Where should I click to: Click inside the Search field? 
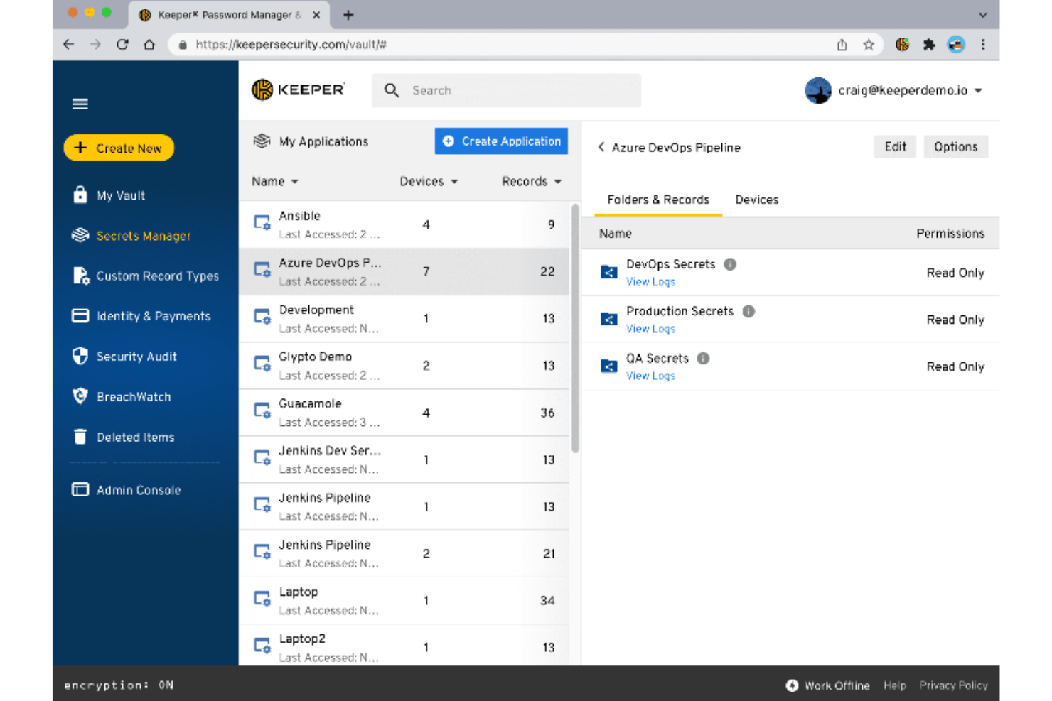click(505, 90)
